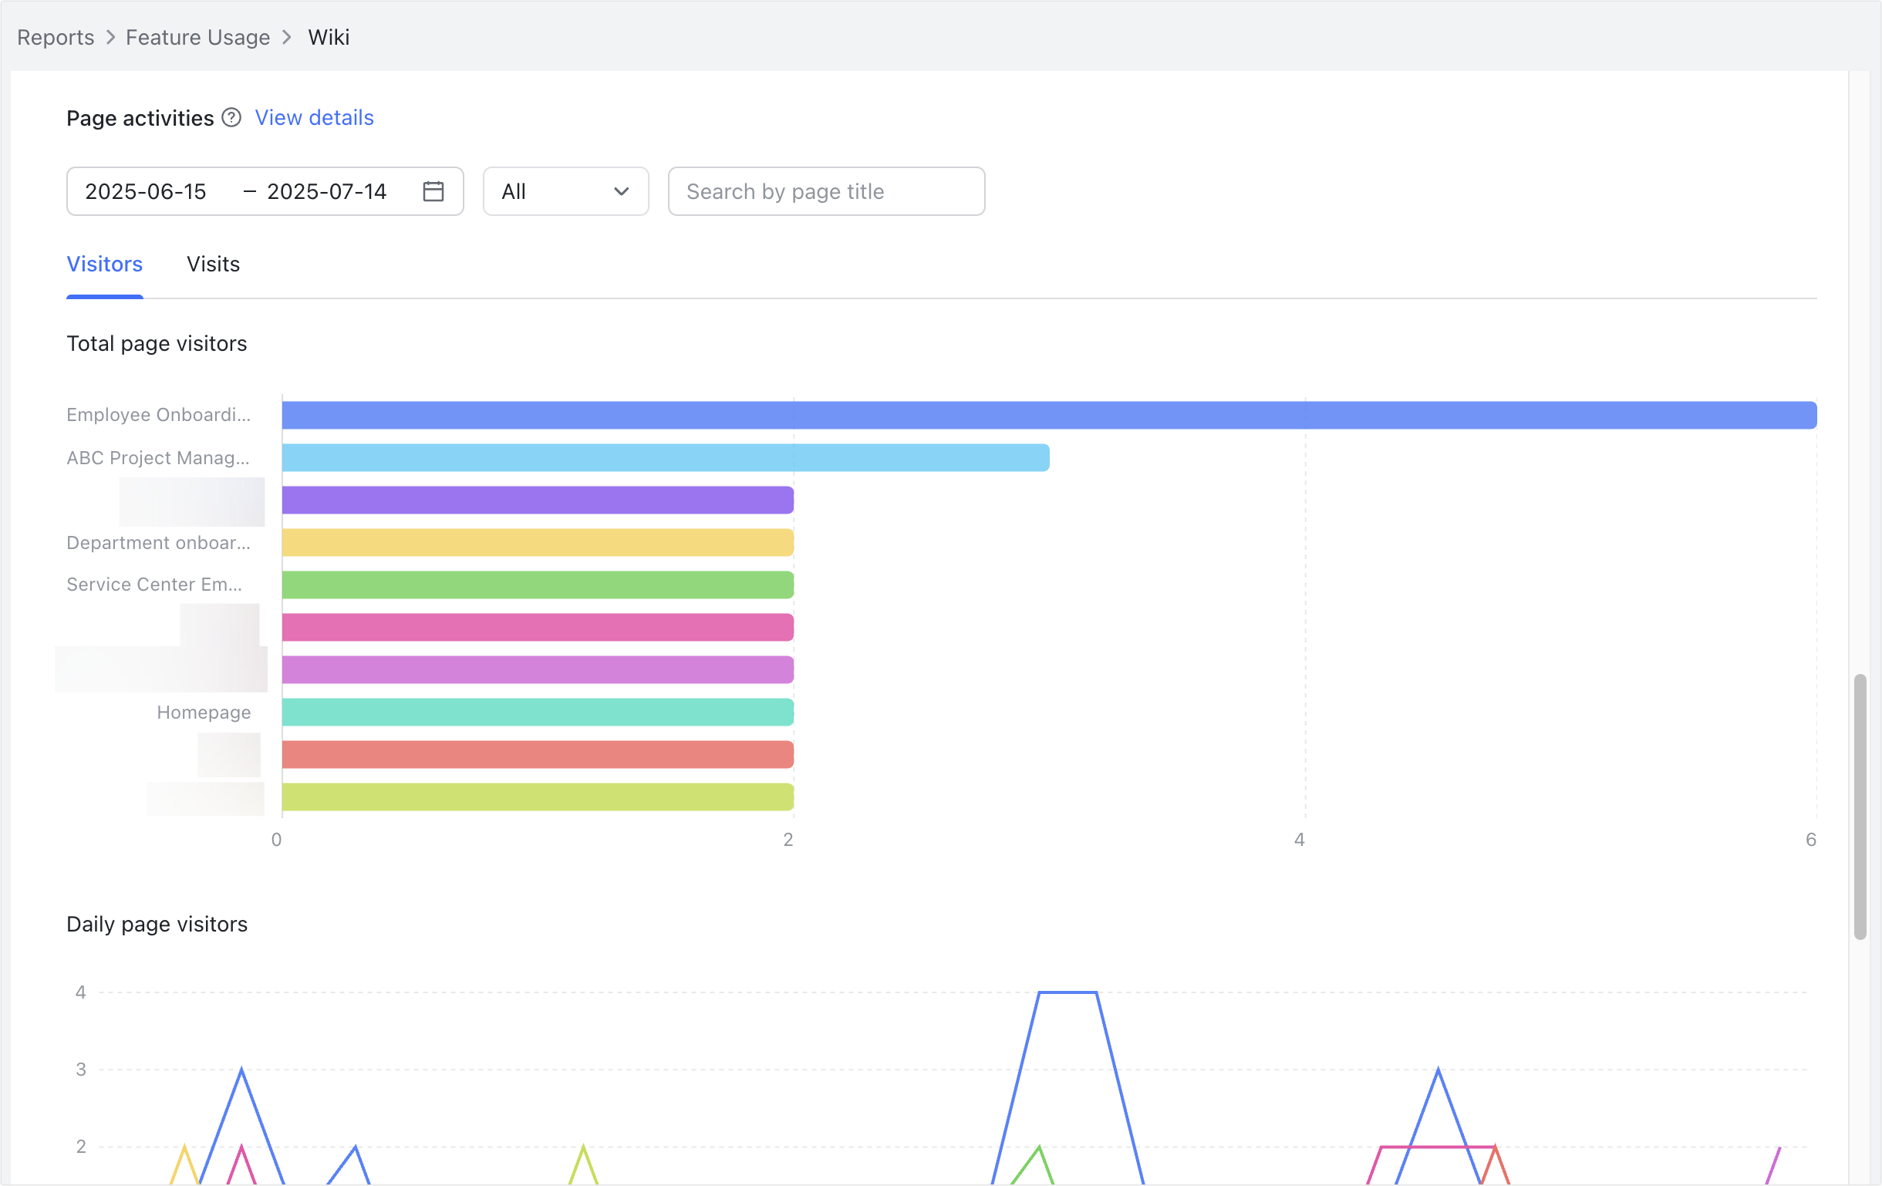Click the blue Employee Onboarding bar
1882x1186 pixels.
click(1050, 416)
